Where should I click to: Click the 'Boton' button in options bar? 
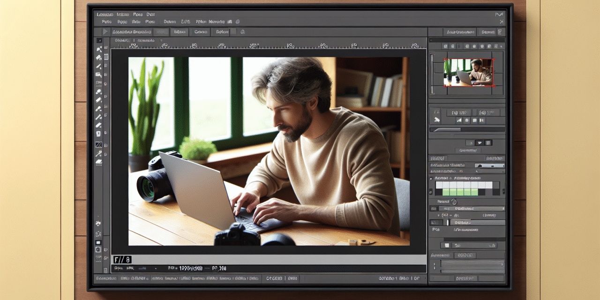click(x=222, y=32)
